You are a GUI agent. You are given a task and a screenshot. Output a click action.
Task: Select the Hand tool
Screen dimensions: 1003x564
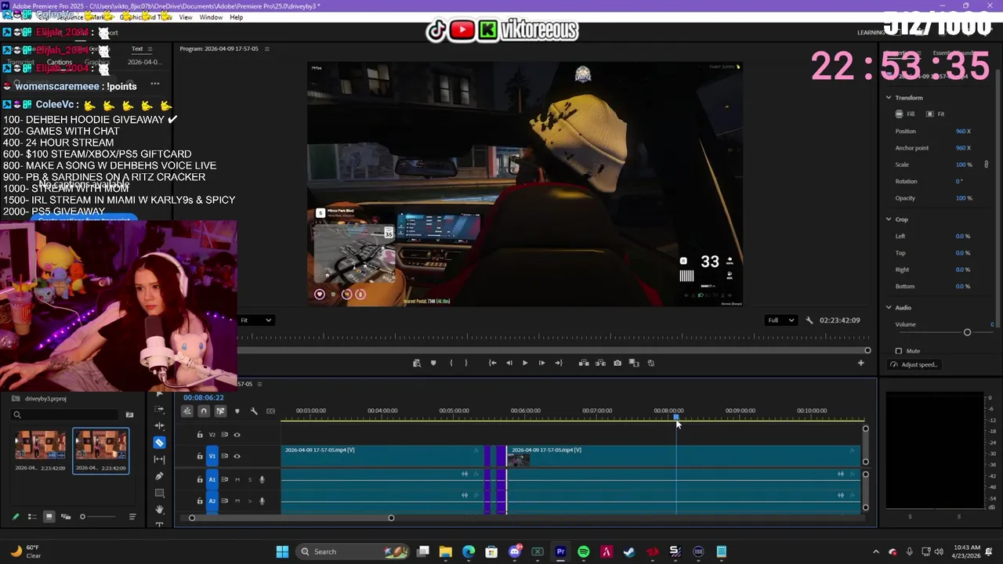pos(159,509)
